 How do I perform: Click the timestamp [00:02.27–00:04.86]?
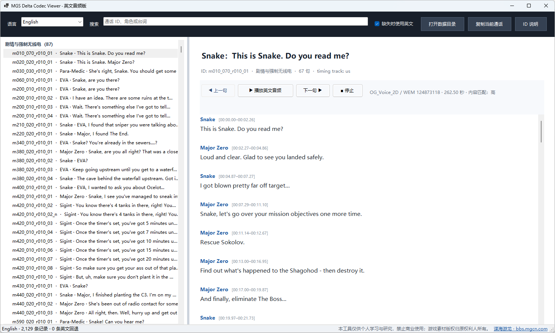click(x=250, y=148)
